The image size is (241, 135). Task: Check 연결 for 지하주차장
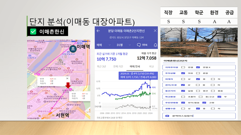click(183, 67)
